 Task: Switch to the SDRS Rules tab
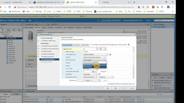point(85,45)
